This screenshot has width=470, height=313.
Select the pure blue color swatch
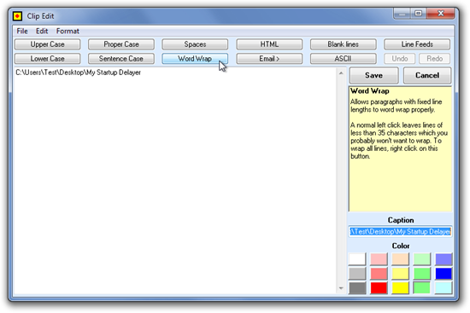pos(444,274)
